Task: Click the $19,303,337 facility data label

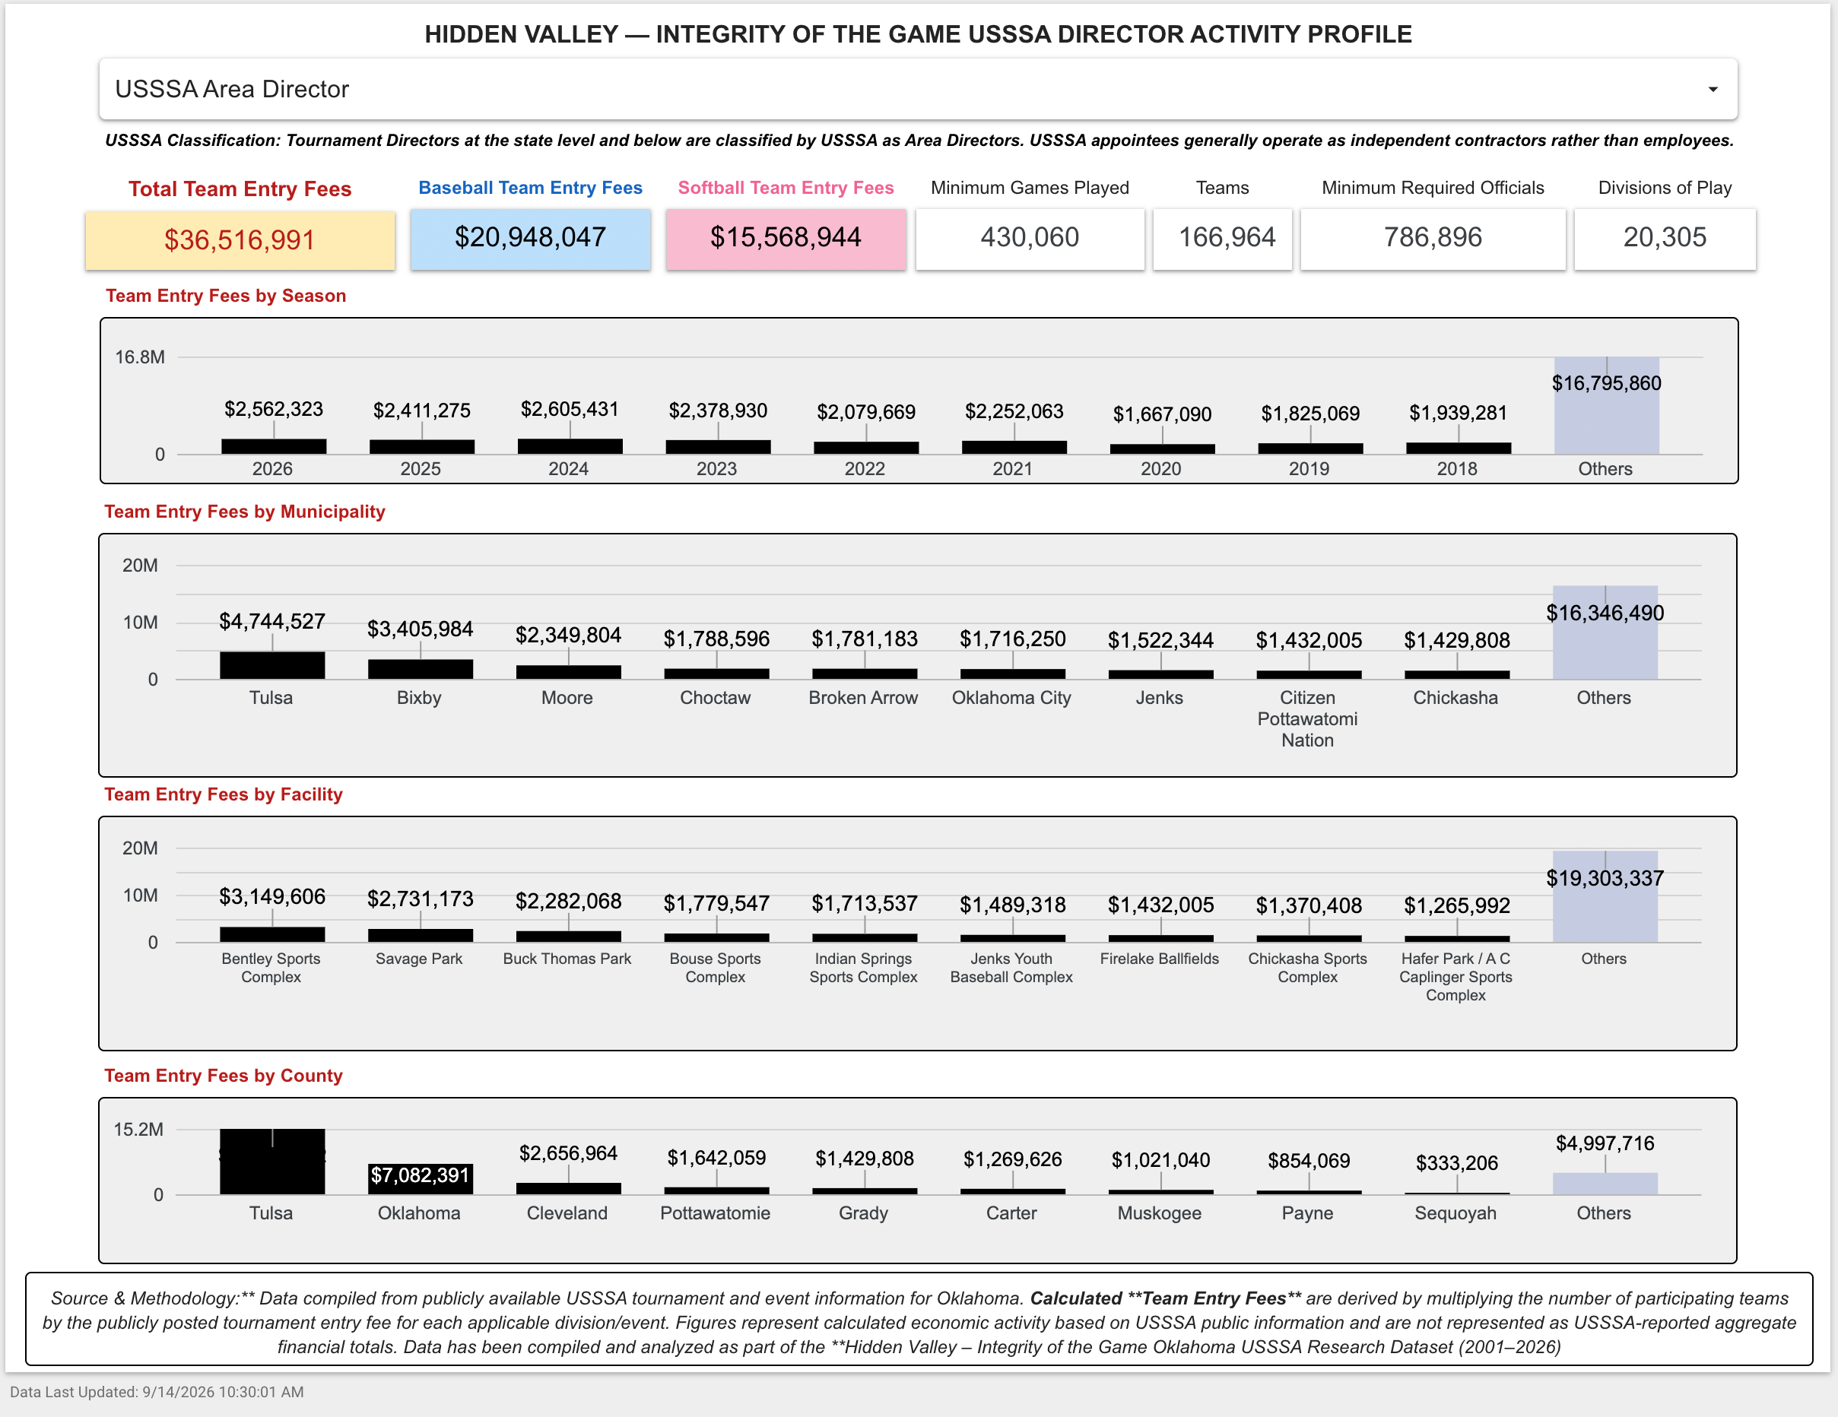Action: 1605,879
